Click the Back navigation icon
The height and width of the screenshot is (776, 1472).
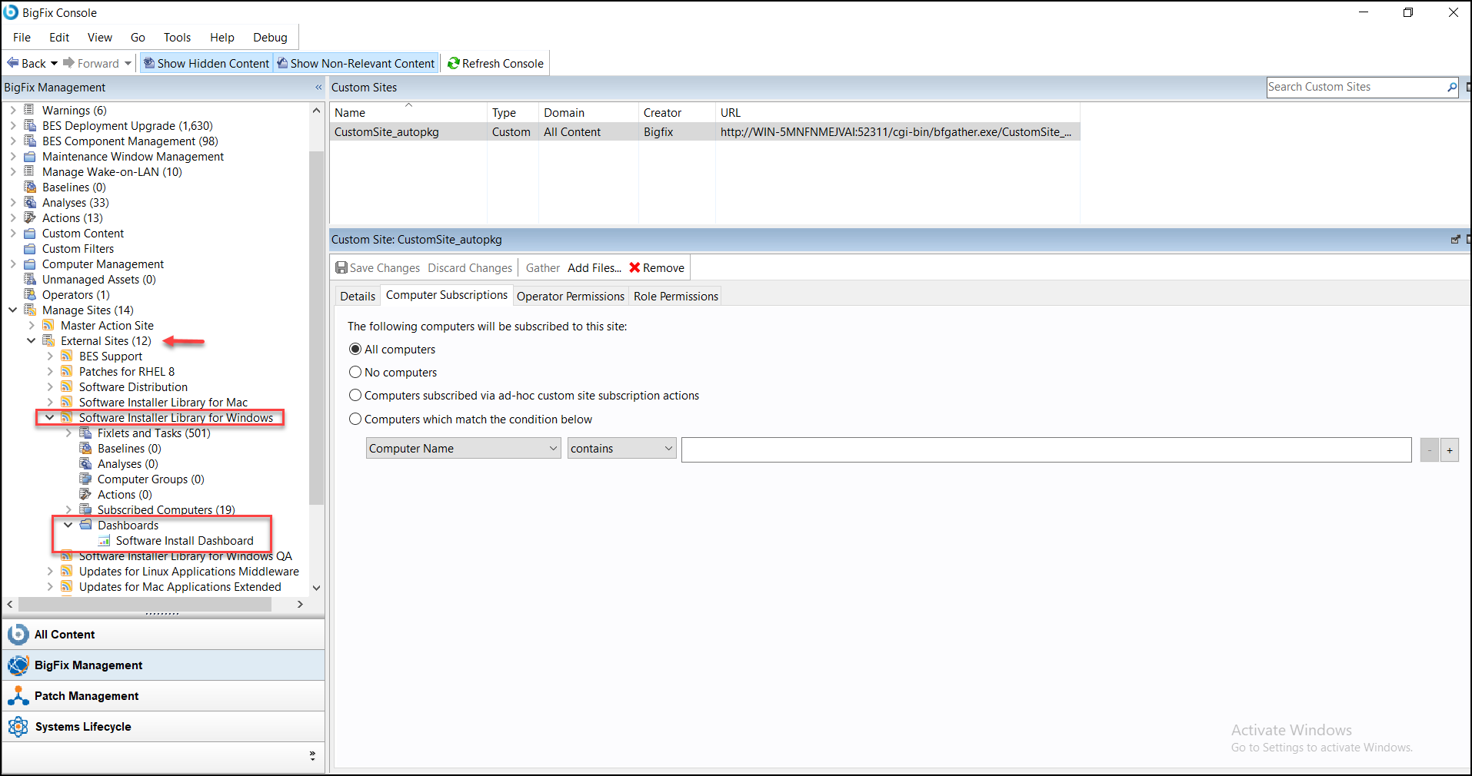pyautogui.click(x=13, y=63)
